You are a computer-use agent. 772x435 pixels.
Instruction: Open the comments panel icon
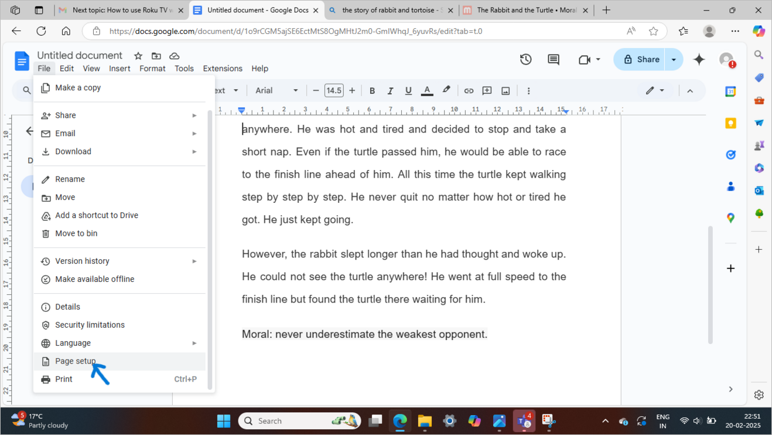(x=553, y=59)
